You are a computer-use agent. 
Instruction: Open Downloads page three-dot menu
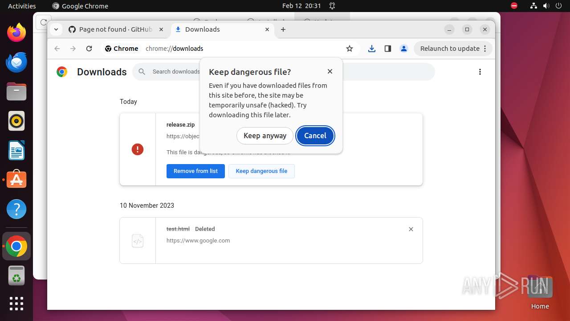(480, 72)
